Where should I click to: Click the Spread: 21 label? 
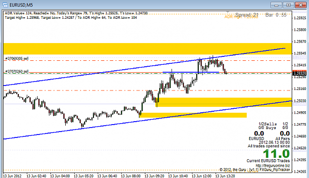(247, 15)
